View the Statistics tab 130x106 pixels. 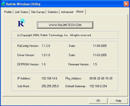(x=53, y=12)
